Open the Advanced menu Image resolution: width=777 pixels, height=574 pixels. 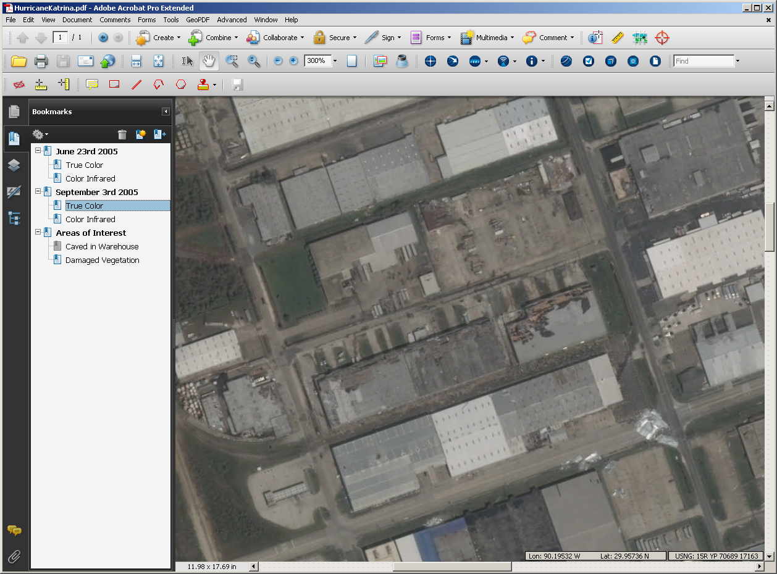click(232, 20)
